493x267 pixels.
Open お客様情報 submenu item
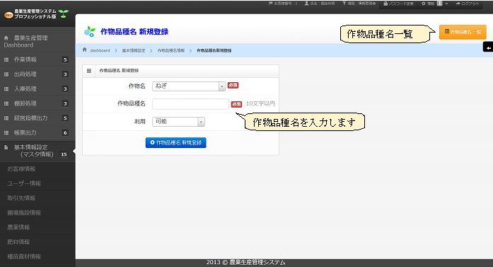tap(21, 169)
